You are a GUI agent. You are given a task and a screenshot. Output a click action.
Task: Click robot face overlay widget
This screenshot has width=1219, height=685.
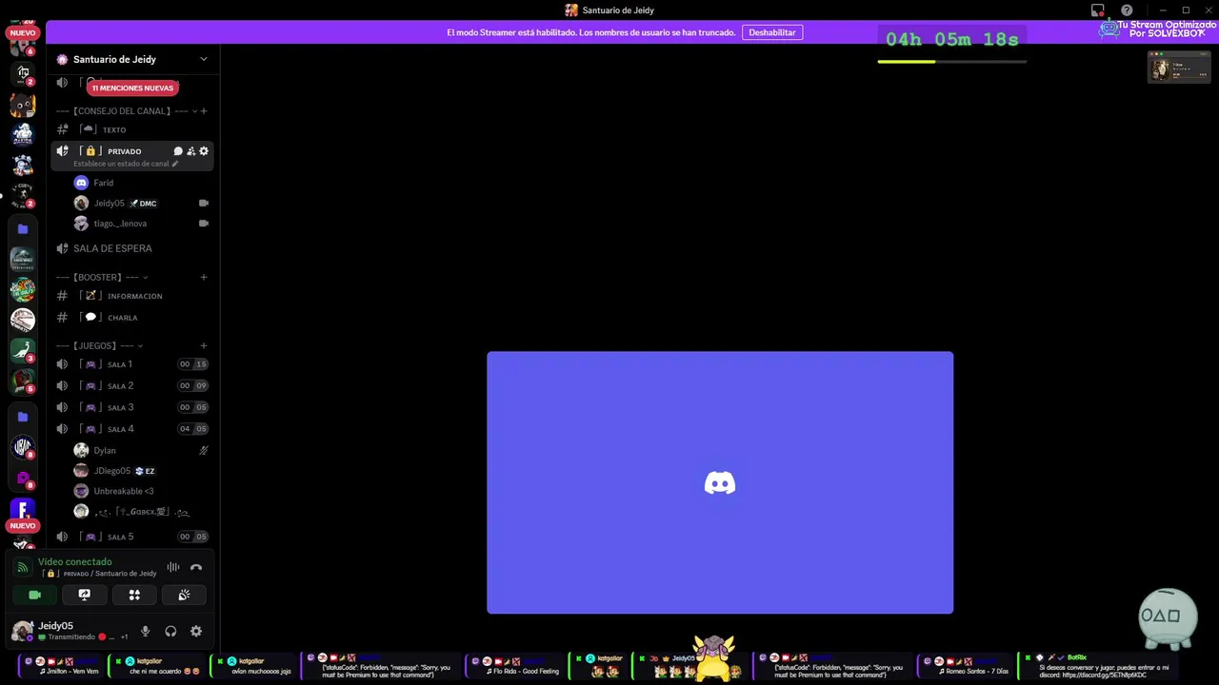[1168, 616]
